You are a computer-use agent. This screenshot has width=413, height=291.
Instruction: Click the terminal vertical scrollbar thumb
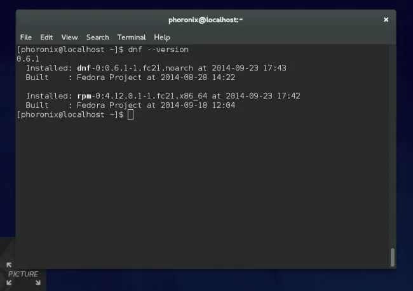click(392, 257)
